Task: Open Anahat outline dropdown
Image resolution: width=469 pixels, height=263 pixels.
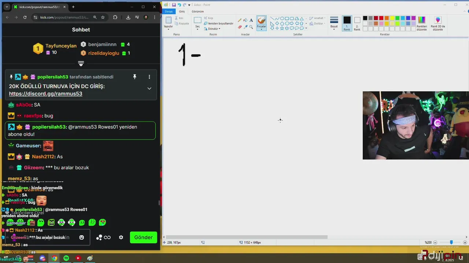Action: tap(317, 18)
